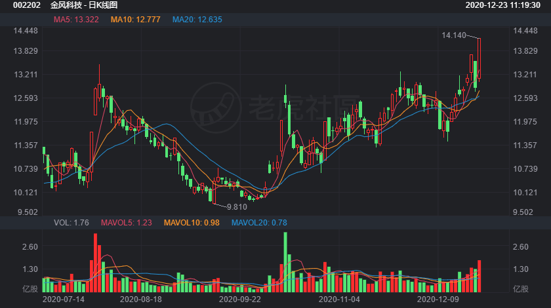
Task: Click the MAVOL10: 0.98 label
Action: click(192, 223)
